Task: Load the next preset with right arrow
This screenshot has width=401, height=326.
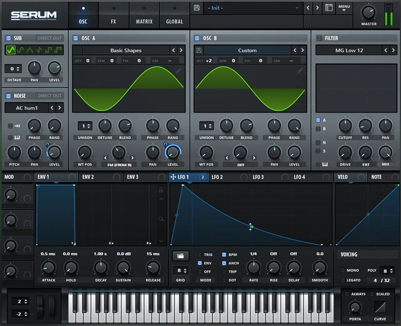Action: click(317, 8)
